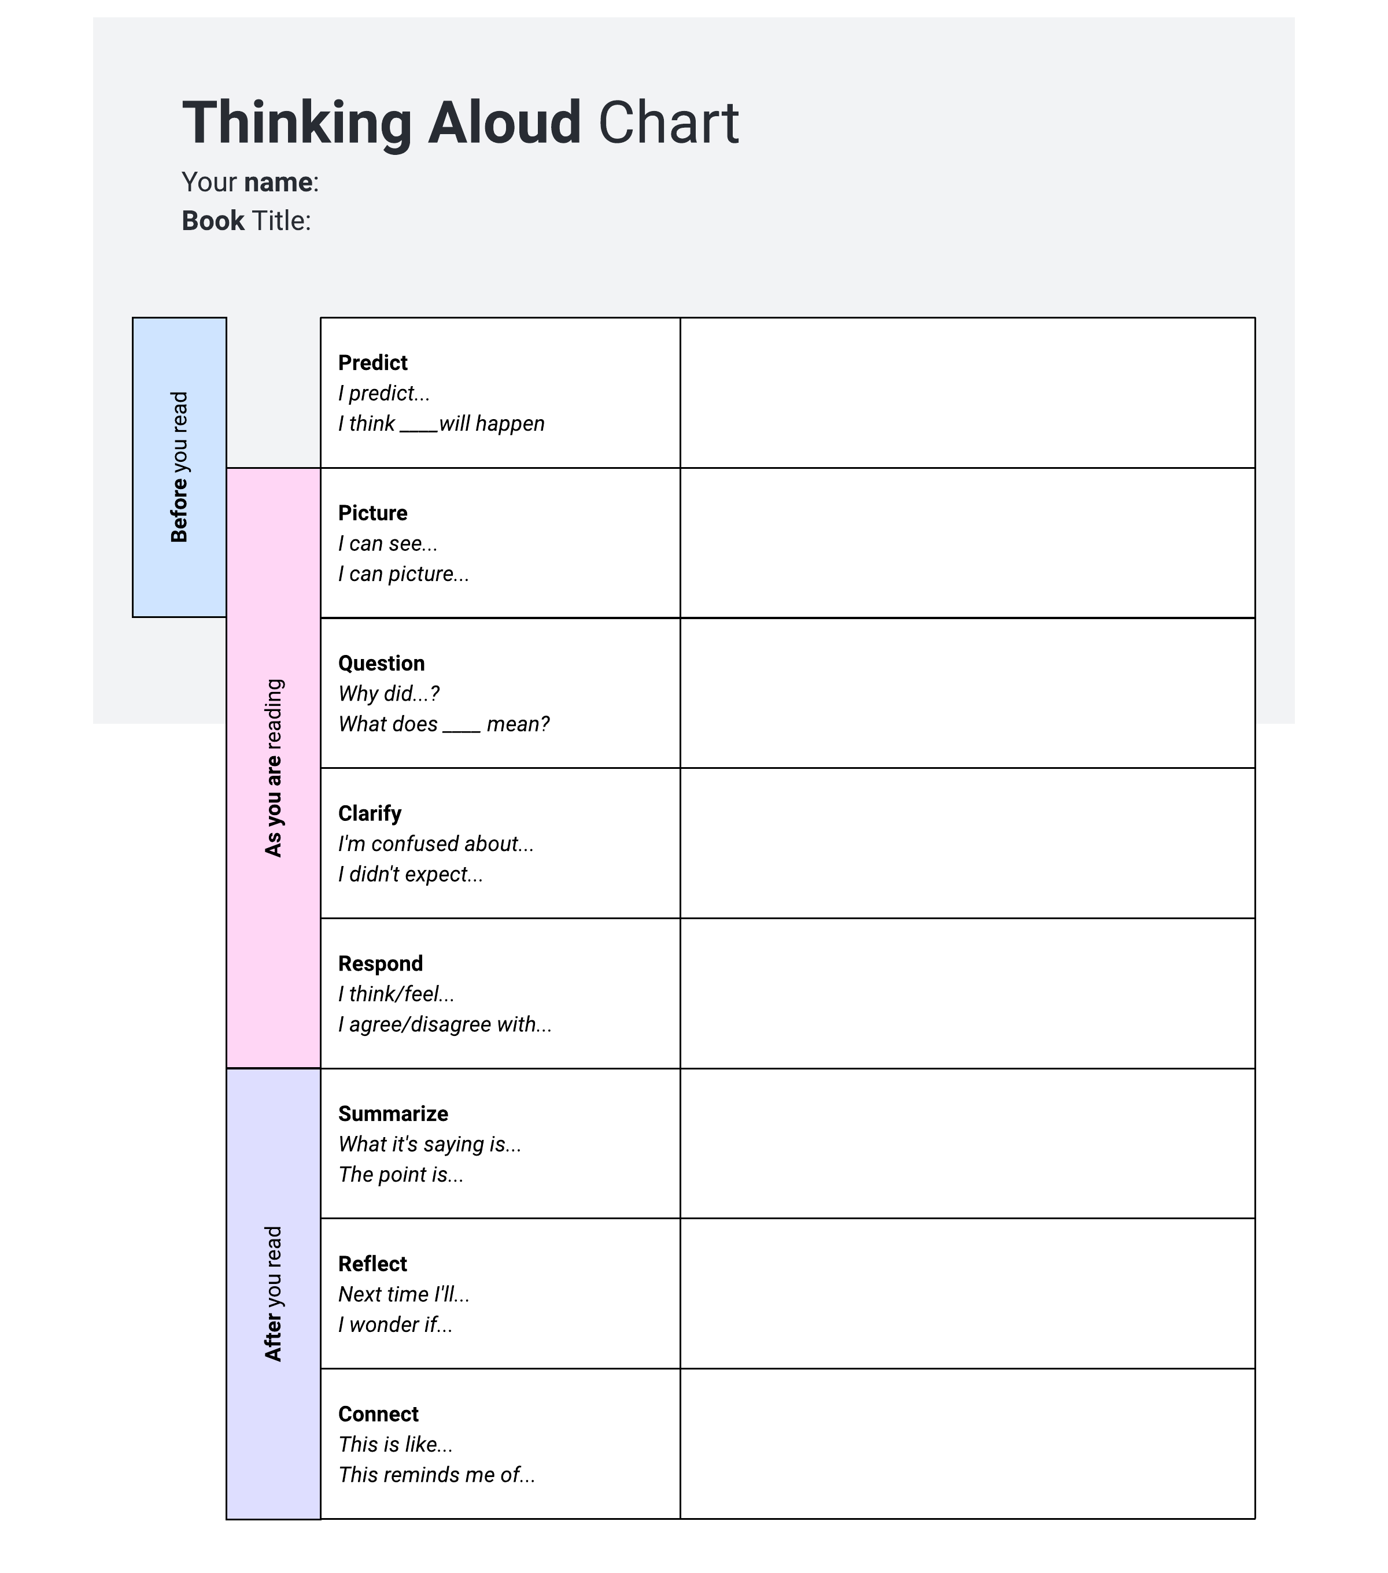Image resolution: width=1388 pixels, height=1573 pixels.
Task: Click the empty response cell for Question
Action: point(967,693)
